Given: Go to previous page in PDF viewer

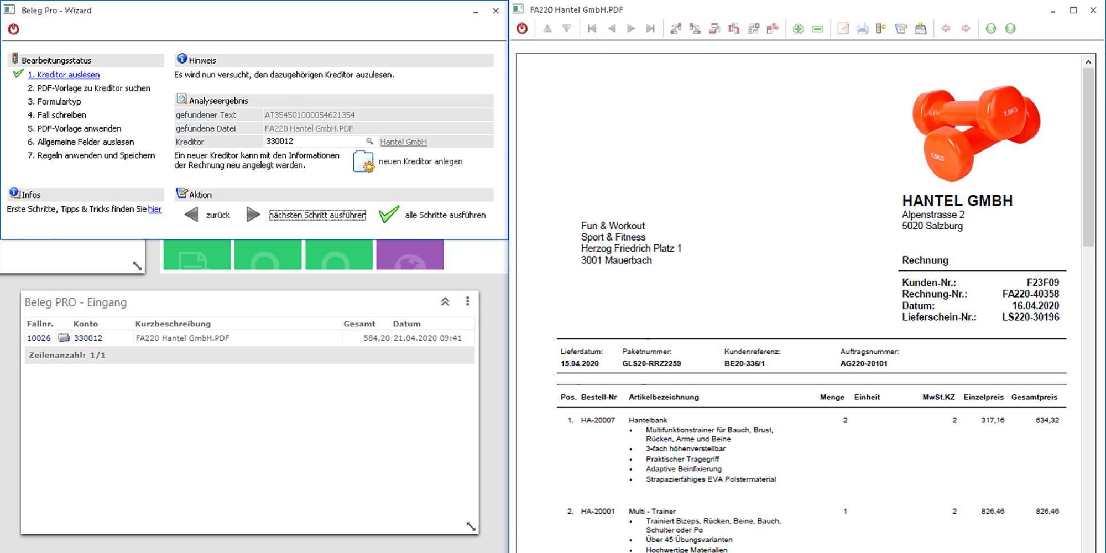Looking at the screenshot, I should [x=612, y=28].
